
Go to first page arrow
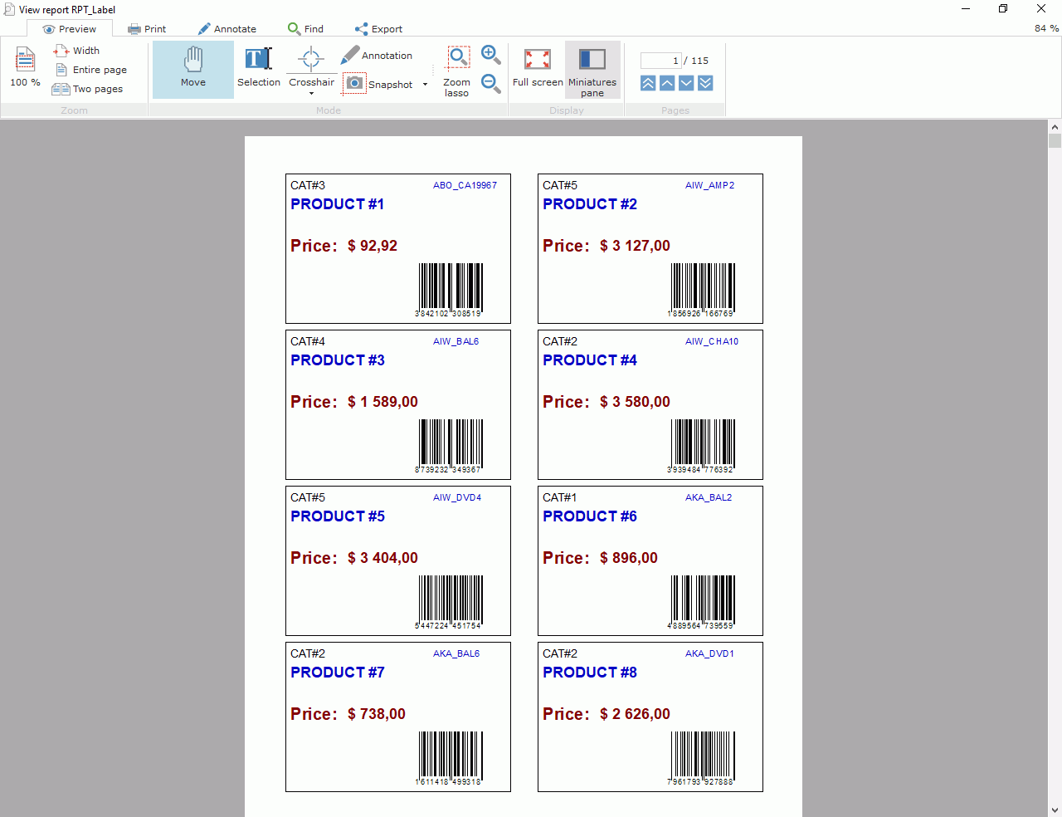[648, 83]
